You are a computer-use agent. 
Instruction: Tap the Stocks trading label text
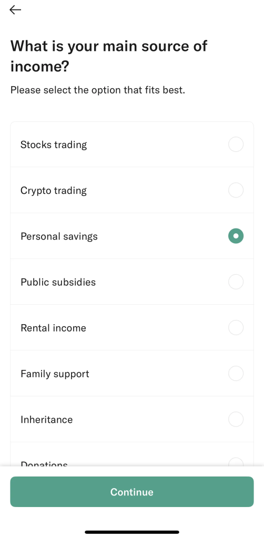tap(54, 145)
